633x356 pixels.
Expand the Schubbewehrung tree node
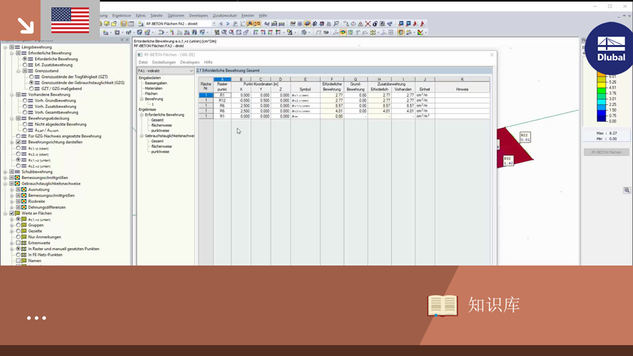point(5,172)
